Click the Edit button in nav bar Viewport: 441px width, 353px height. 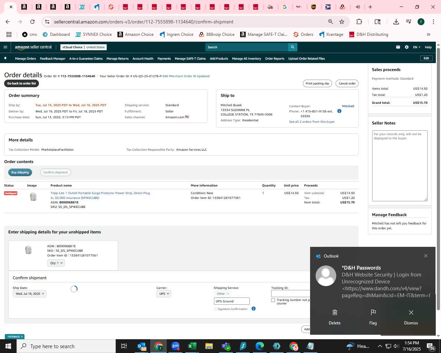point(426,58)
